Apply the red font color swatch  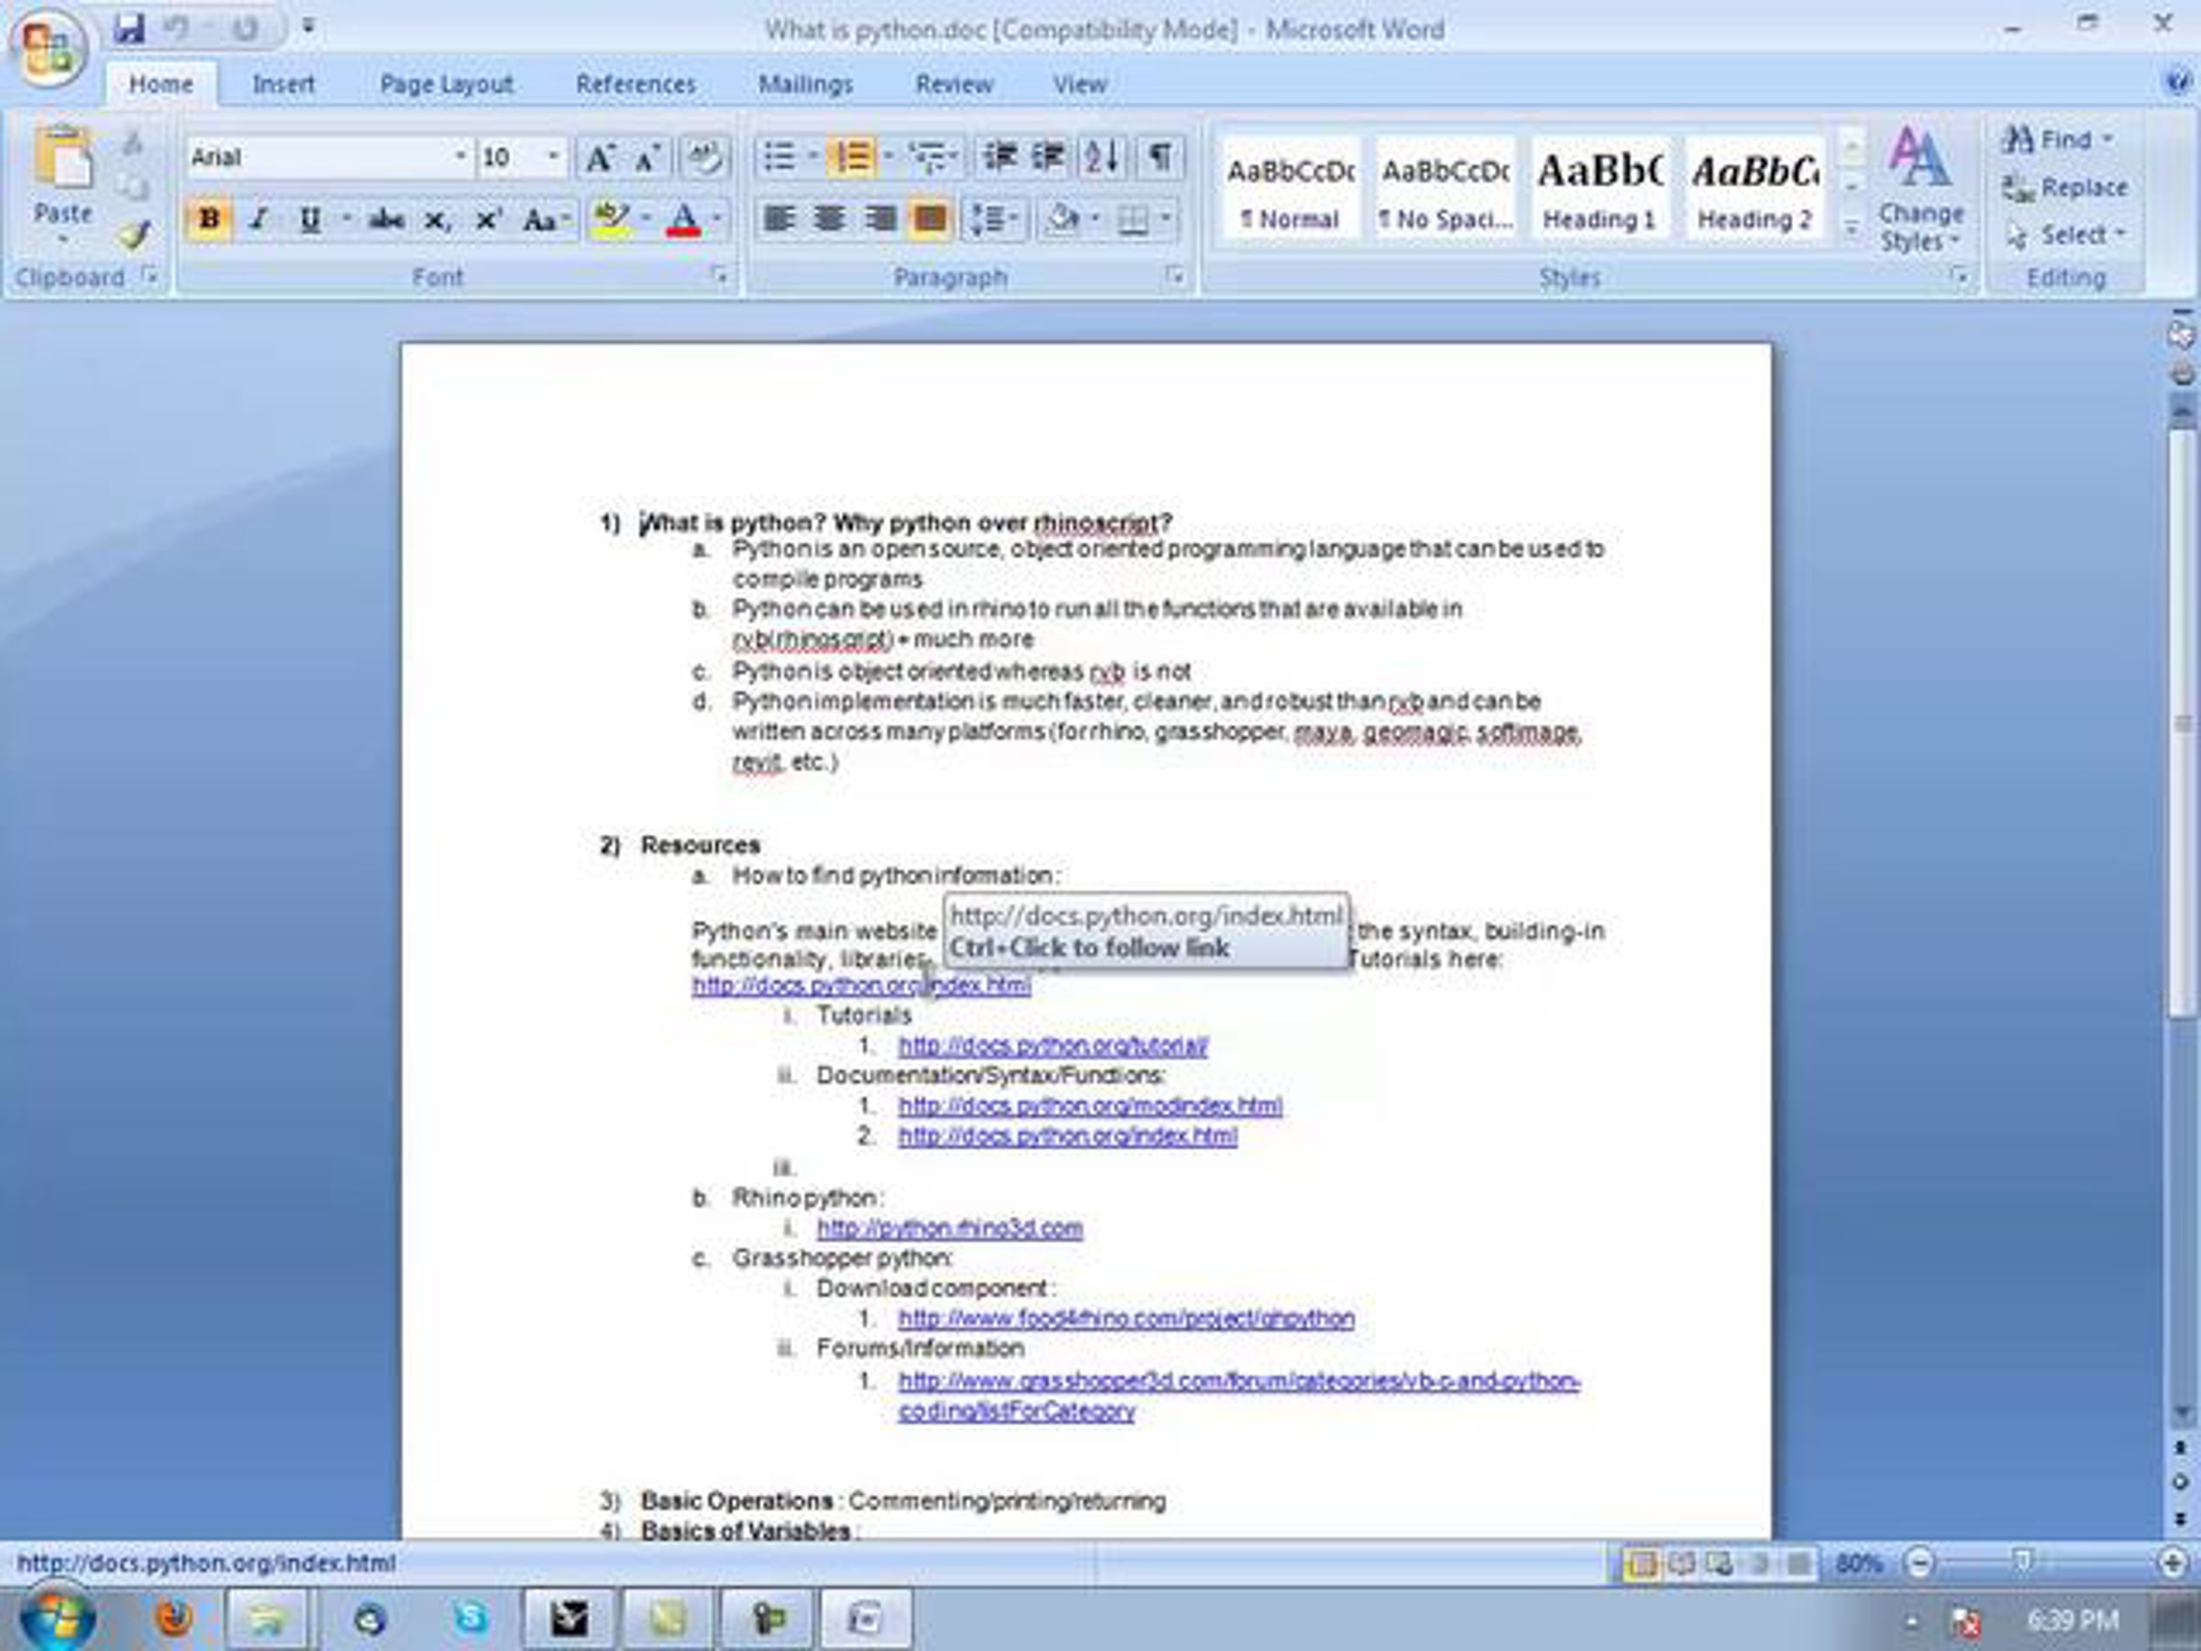pyautogui.click(x=684, y=219)
